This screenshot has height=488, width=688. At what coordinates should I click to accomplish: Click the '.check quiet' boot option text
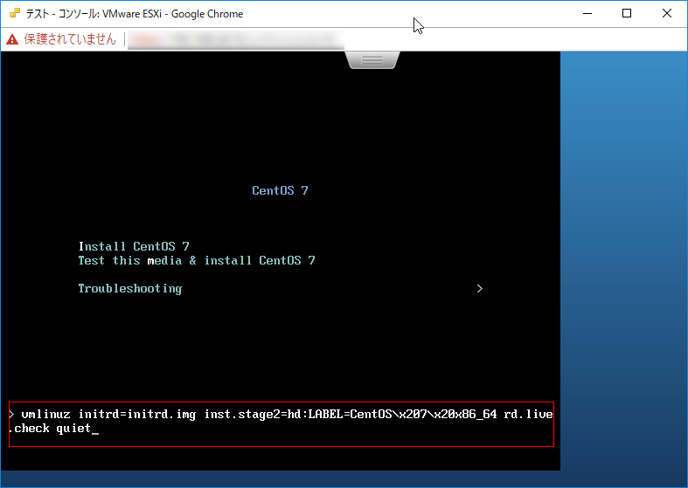[50, 428]
